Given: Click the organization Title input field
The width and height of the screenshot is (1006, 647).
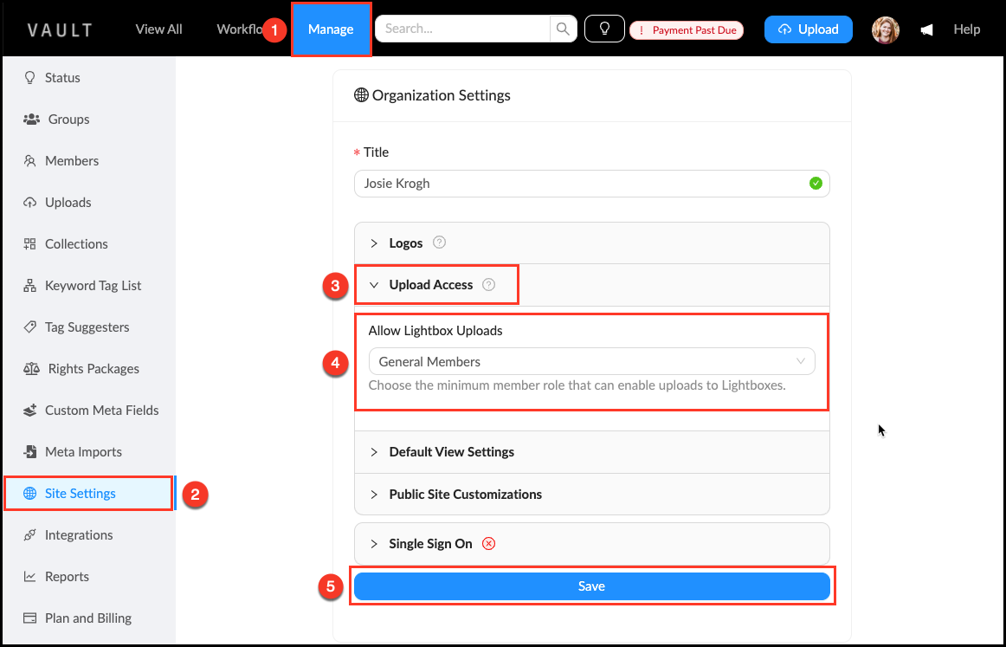Looking at the screenshot, I should coord(580,184).
